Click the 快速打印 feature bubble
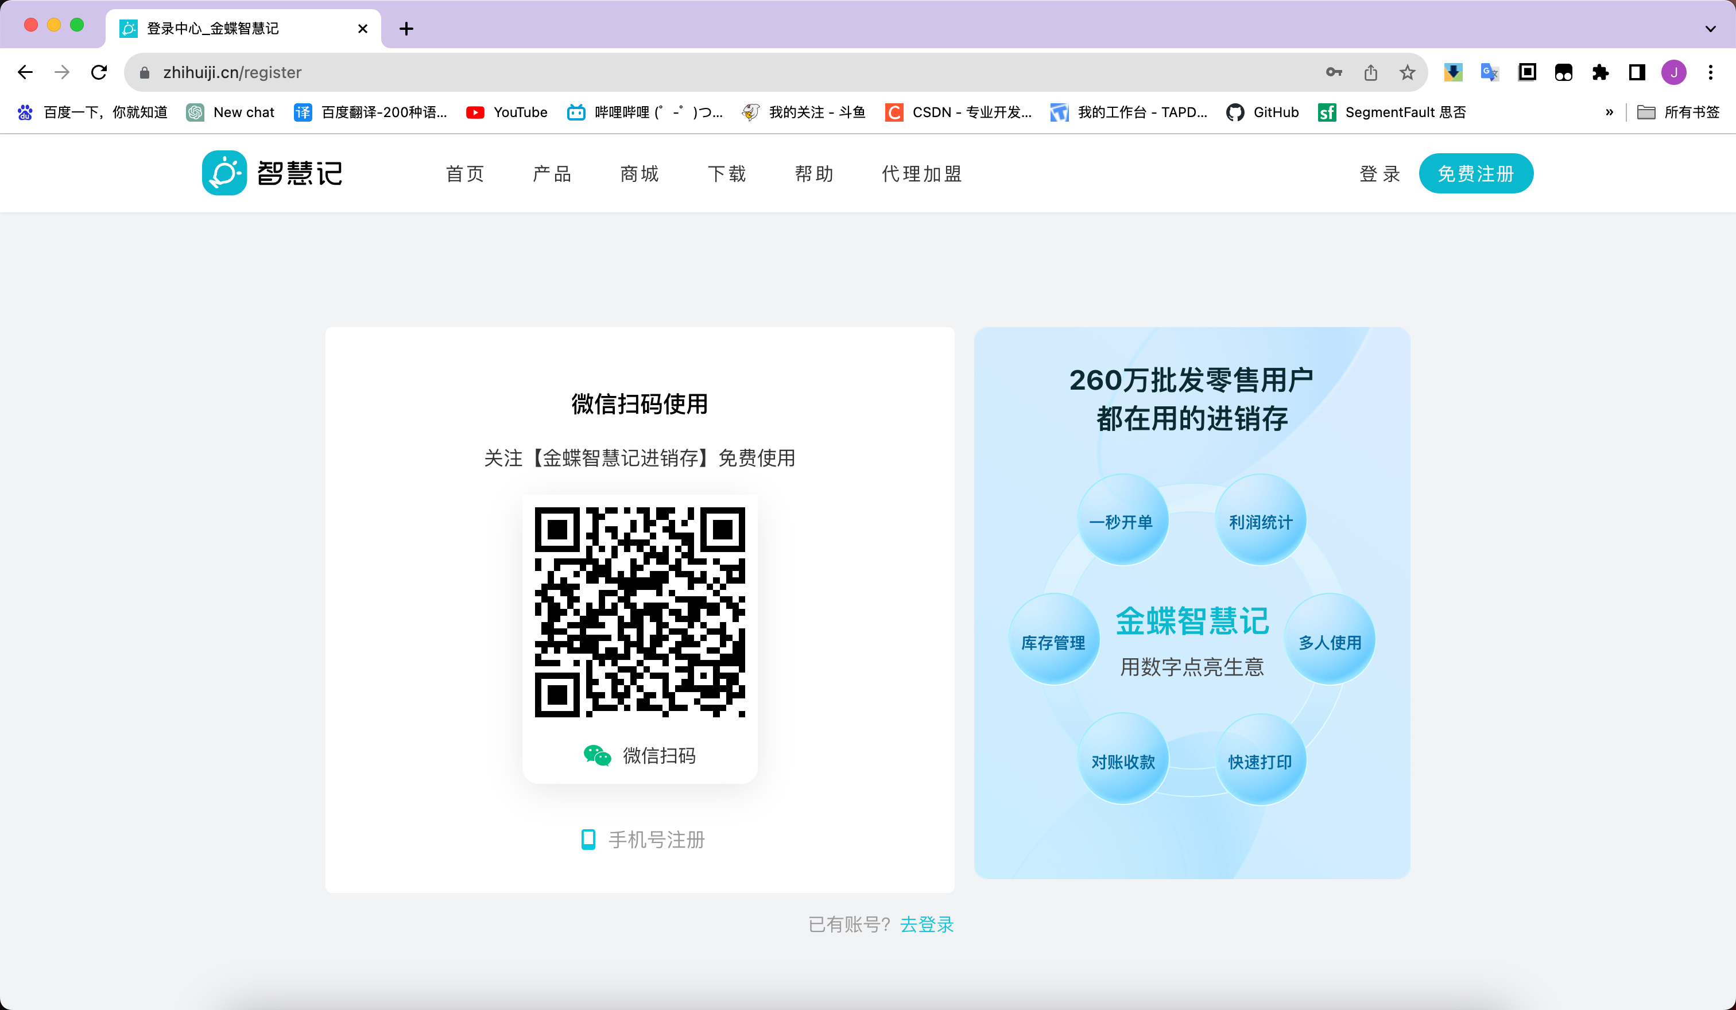The height and width of the screenshot is (1010, 1736). pos(1260,759)
